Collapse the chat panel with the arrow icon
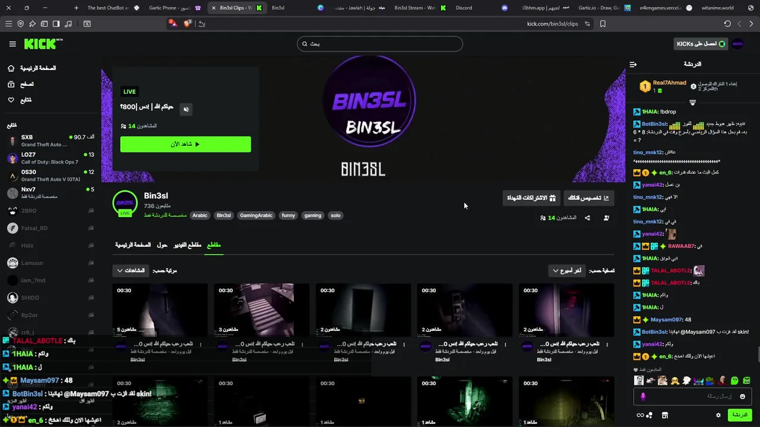The height and width of the screenshot is (427, 760). (633, 64)
